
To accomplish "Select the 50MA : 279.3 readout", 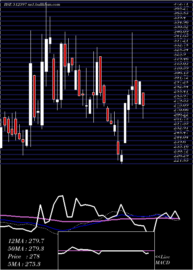I will click(26, 249).
